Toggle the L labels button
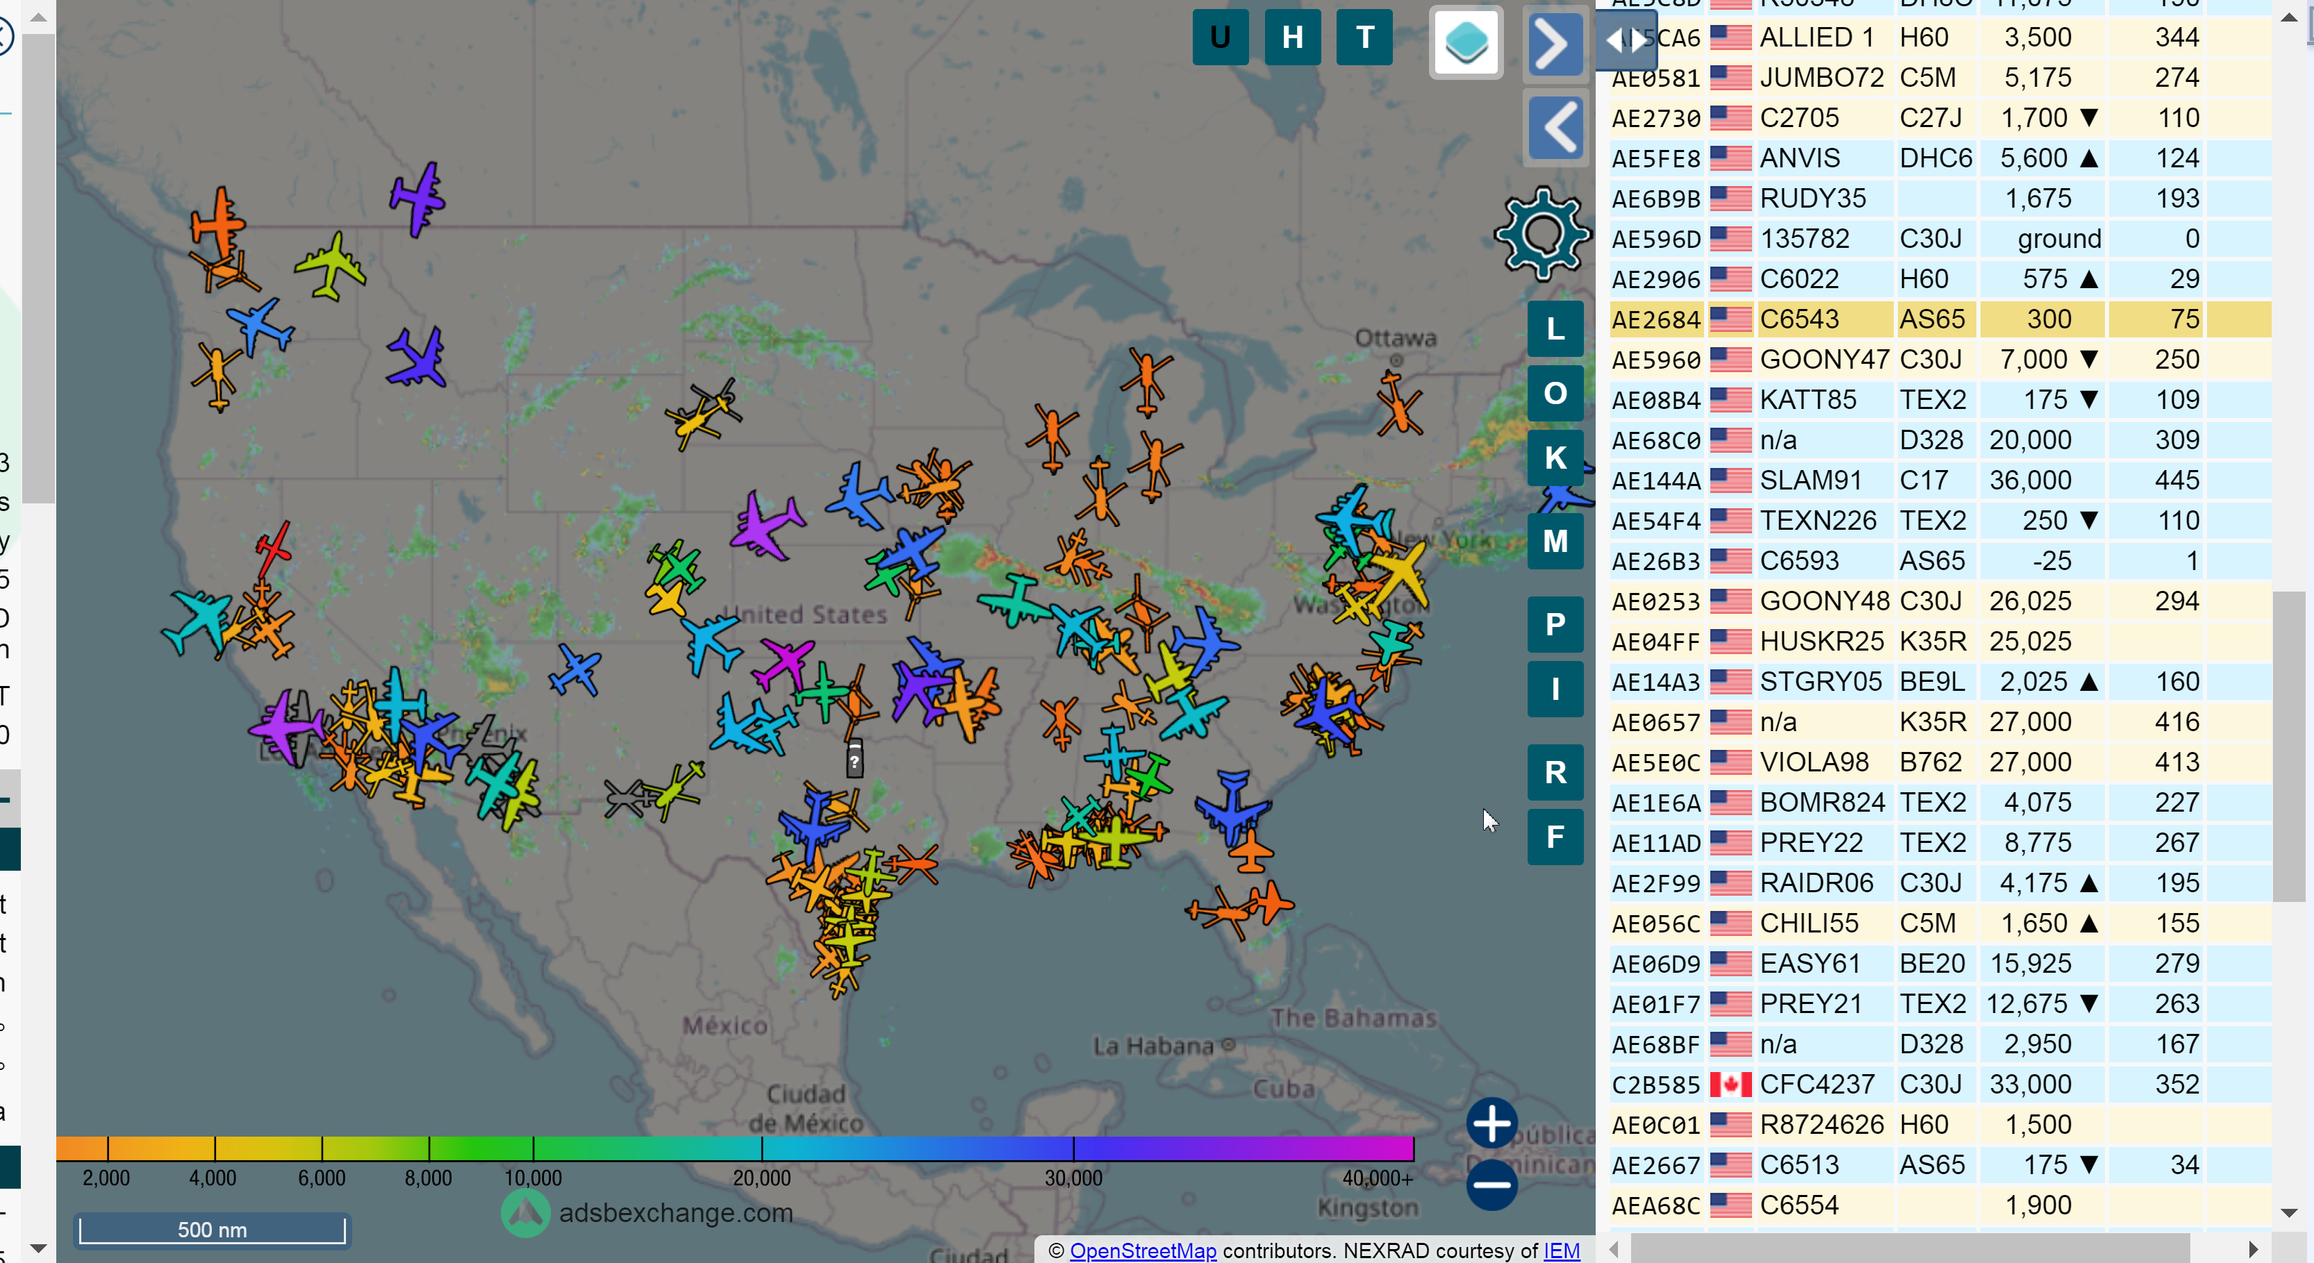2314x1263 pixels. tap(1555, 328)
